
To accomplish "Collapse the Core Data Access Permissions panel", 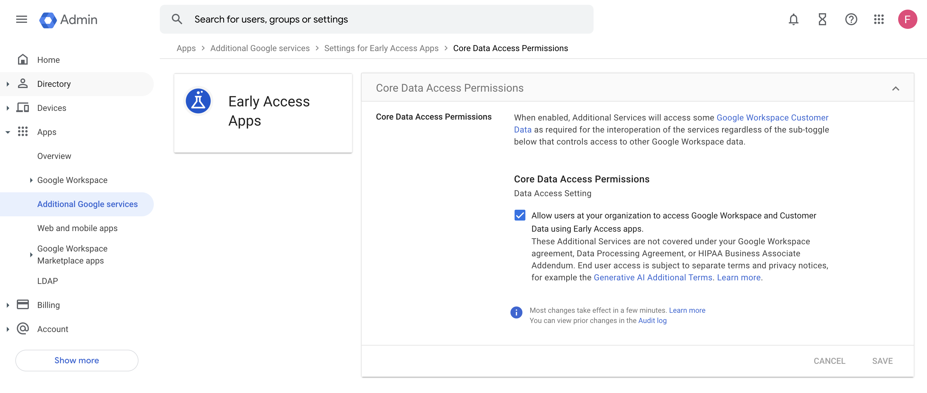I will click(x=896, y=89).
